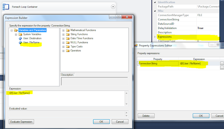
Task: Click the Evaluate Expression button
Action: [21, 122]
